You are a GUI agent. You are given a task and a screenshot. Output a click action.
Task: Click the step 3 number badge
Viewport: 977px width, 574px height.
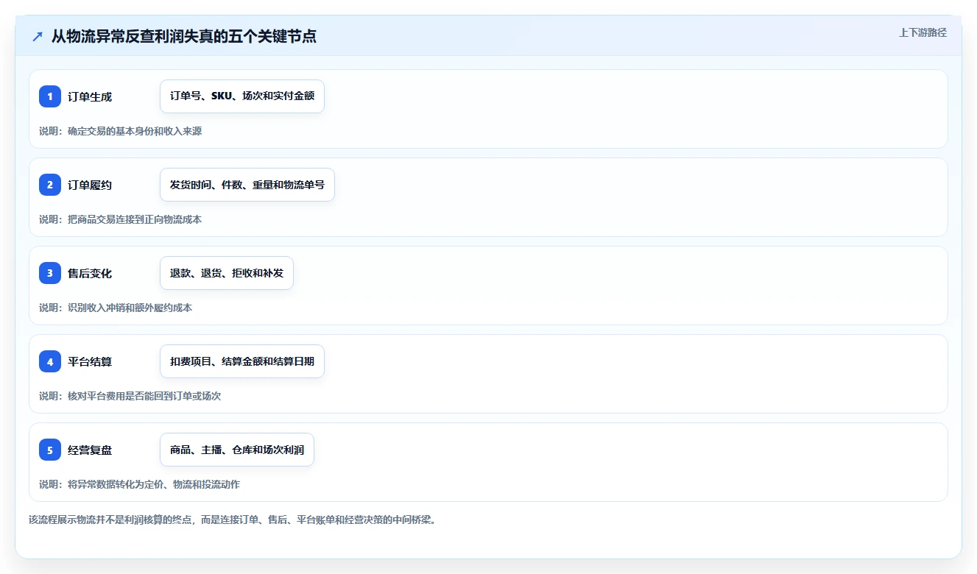click(x=50, y=273)
